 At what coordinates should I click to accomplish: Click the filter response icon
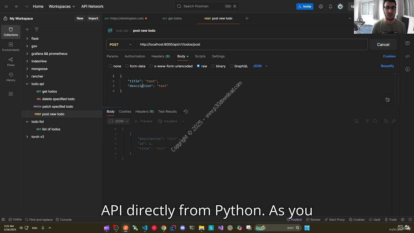[x=367, y=121]
